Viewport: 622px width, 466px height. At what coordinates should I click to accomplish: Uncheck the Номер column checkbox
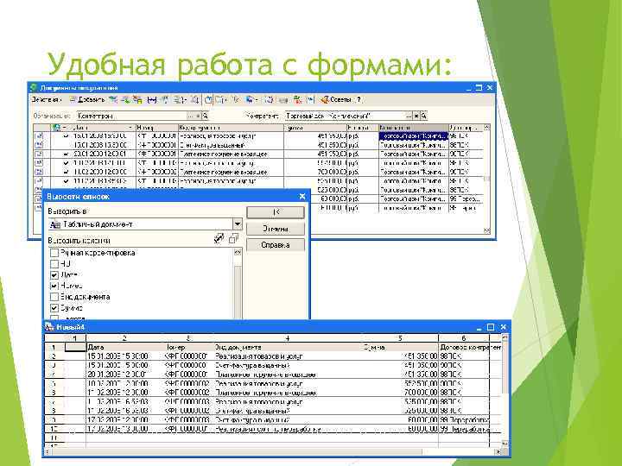point(54,286)
